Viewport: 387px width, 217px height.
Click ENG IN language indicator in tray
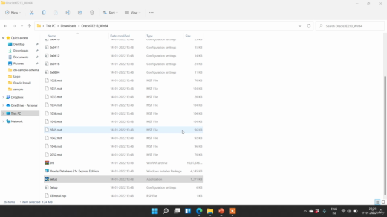pos(334,211)
